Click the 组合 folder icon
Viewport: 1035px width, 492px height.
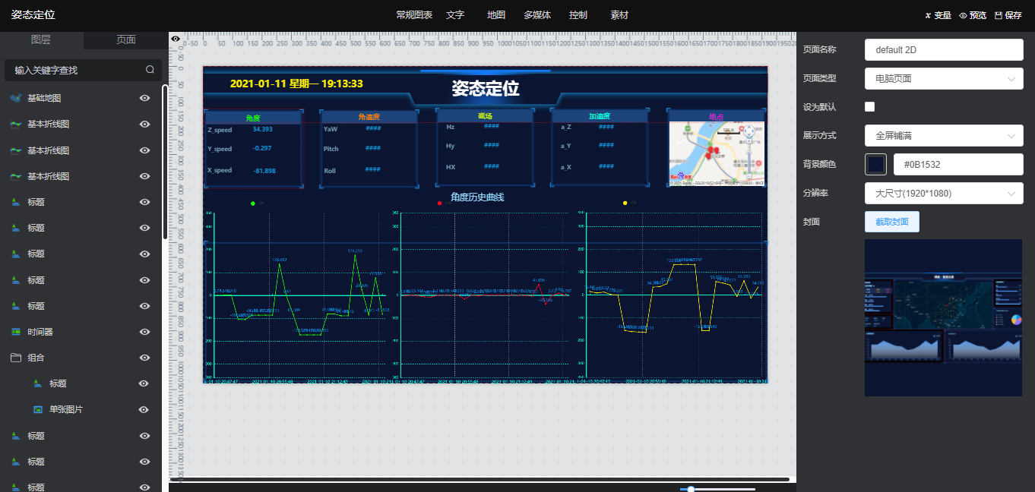(x=15, y=358)
